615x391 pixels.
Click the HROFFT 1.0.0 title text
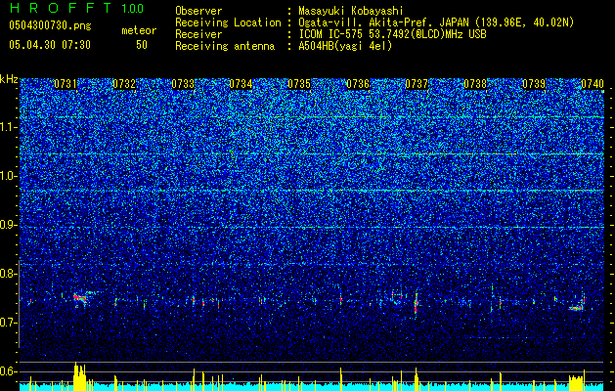(x=76, y=8)
